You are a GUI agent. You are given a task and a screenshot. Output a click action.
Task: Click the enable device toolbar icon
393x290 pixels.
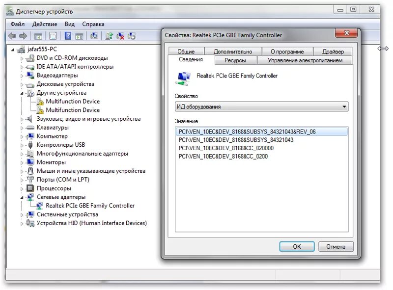pos(132,36)
